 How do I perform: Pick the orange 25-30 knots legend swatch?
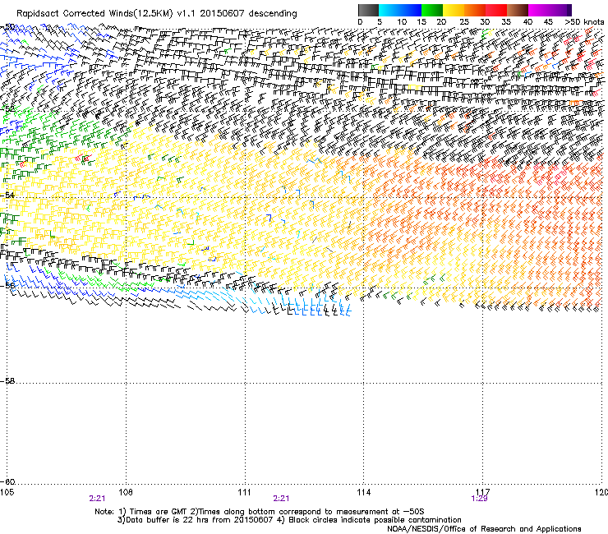click(x=475, y=10)
